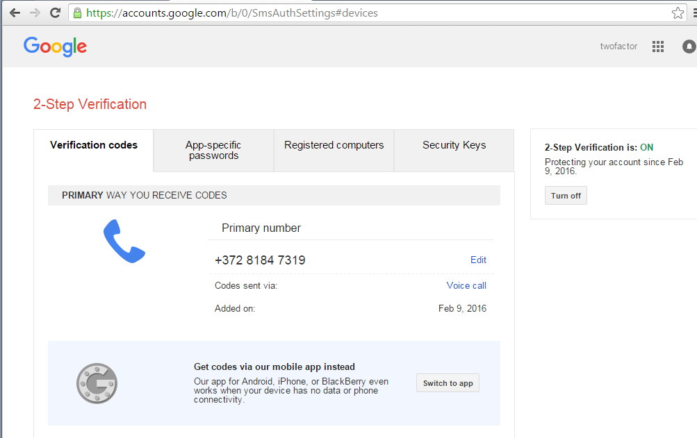
Task: Click Switch to app
Action: [447, 382]
